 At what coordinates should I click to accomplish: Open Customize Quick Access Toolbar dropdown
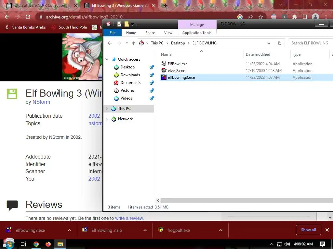tap(133, 24)
